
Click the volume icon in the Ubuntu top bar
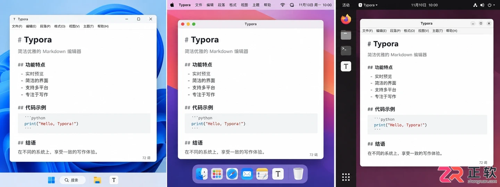pyautogui.click(x=482, y=5)
